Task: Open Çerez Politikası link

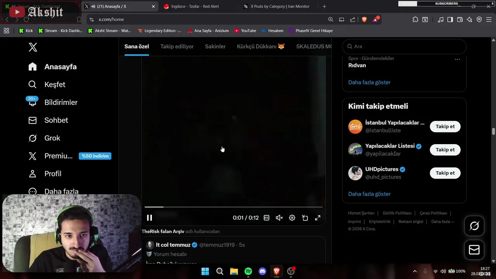Action: 433,213
